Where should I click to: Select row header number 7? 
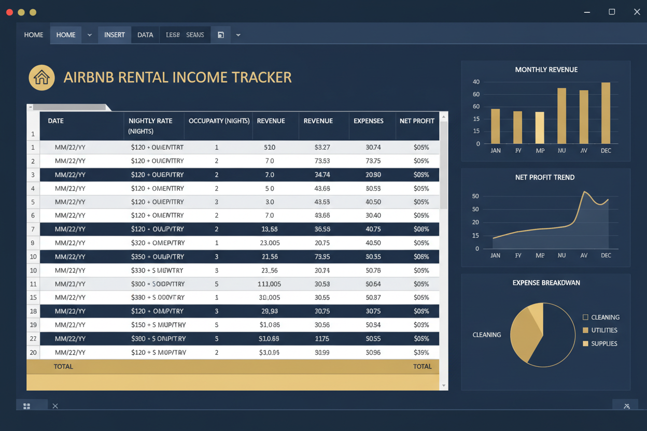33,229
